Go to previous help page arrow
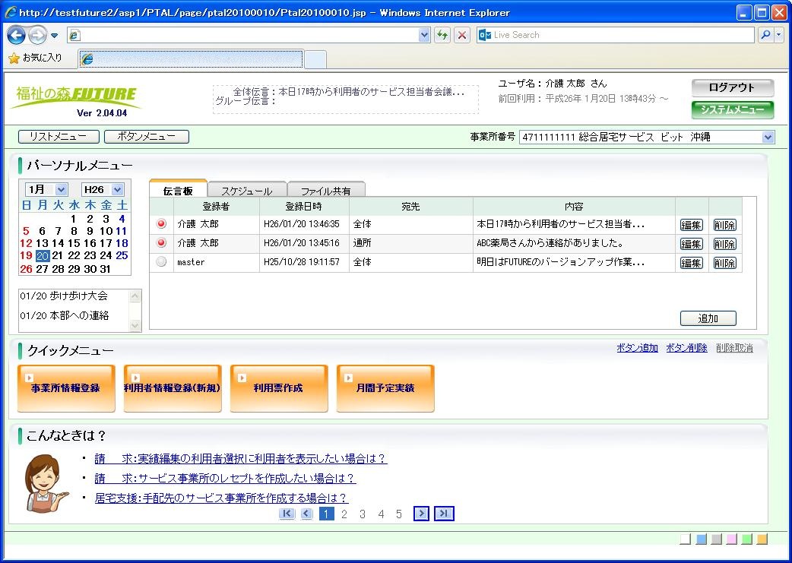Viewport: 792px width, 563px height. [x=306, y=514]
